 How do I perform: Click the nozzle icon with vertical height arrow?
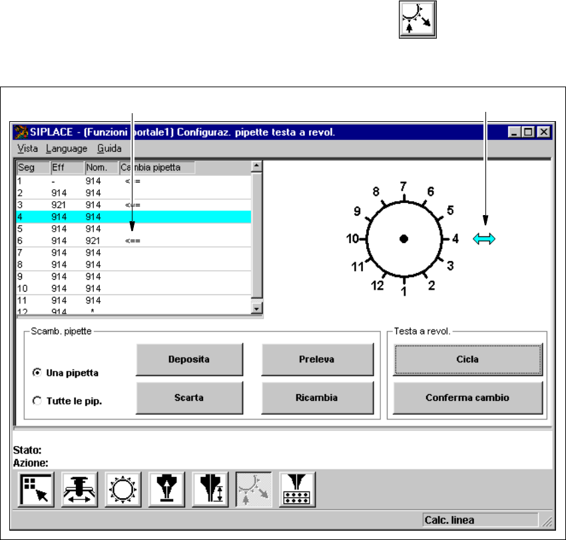tap(210, 488)
